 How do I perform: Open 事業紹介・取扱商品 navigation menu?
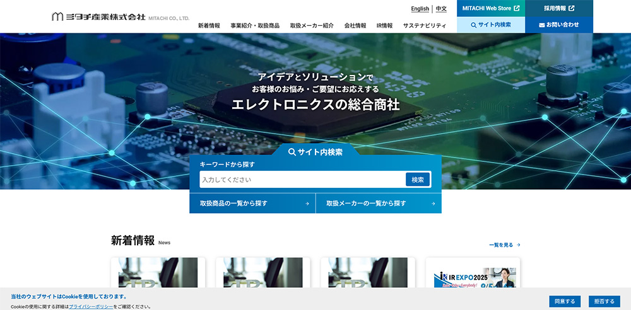pos(255,26)
